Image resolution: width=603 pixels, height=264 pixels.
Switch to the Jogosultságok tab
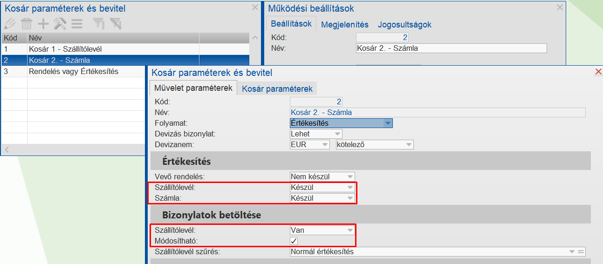click(404, 25)
